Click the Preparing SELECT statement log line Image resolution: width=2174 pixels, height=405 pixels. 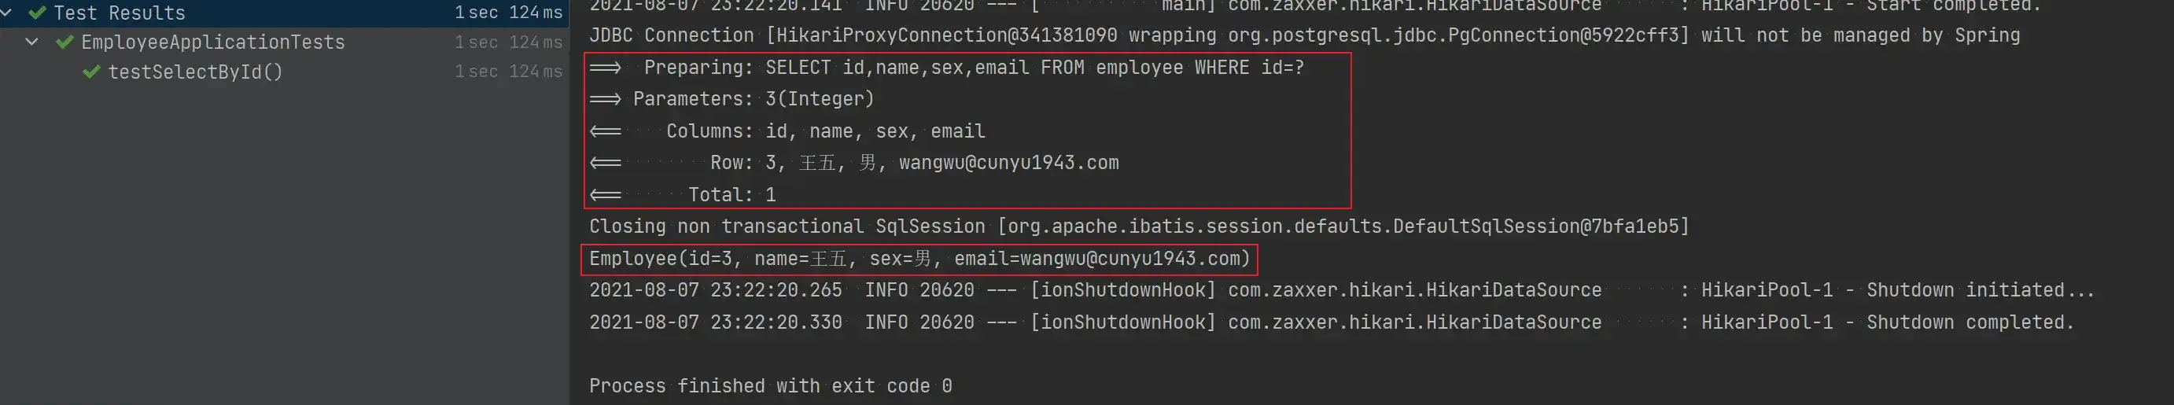(x=946, y=68)
